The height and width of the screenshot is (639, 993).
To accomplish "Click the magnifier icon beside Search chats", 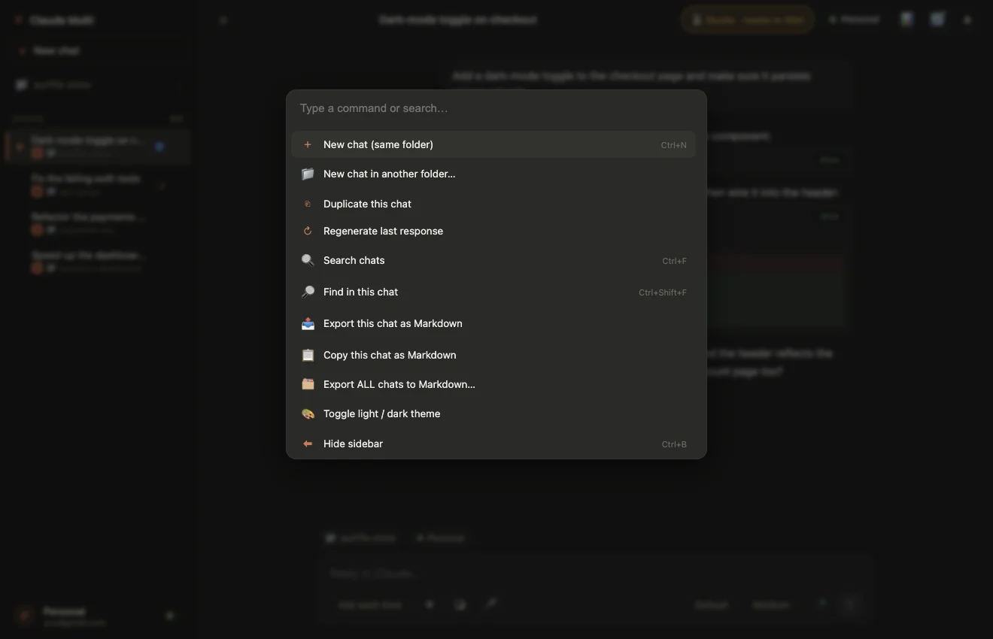I will (x=308, y=260).
